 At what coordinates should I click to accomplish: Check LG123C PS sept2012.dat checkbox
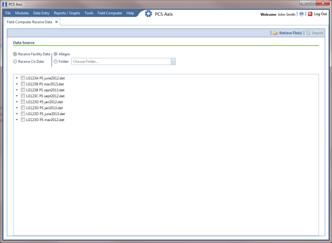[x=23, y=96]
